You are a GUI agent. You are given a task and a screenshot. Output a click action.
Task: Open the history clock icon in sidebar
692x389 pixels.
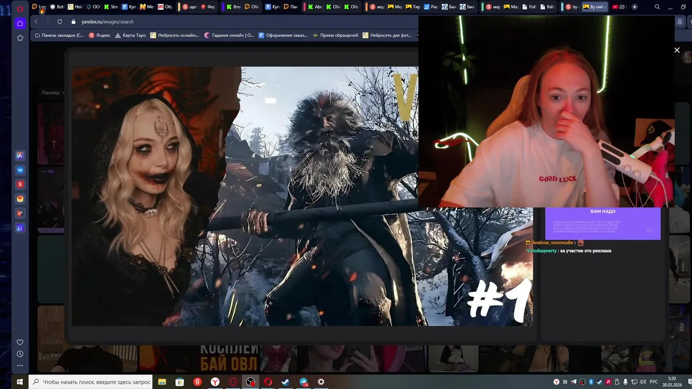click(x=20, y=354)
